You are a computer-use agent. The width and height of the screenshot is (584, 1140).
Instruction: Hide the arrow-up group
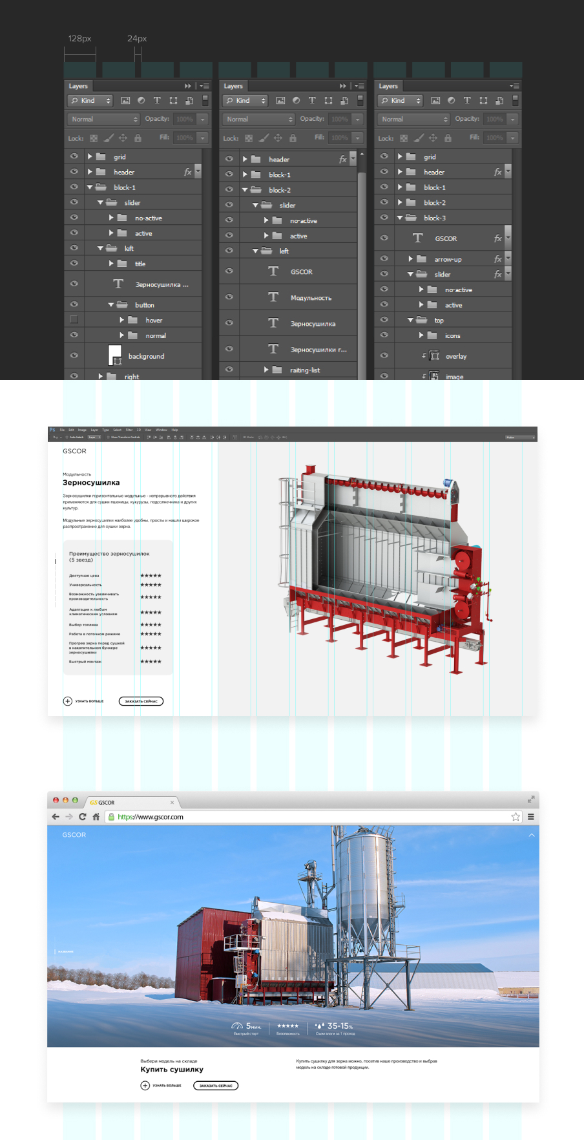[x=384, y=259]
